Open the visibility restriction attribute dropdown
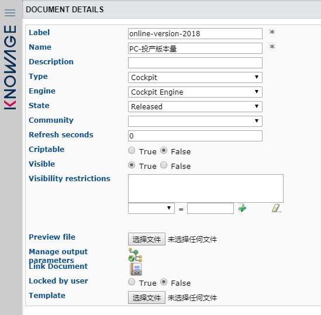 click(151, 209)
